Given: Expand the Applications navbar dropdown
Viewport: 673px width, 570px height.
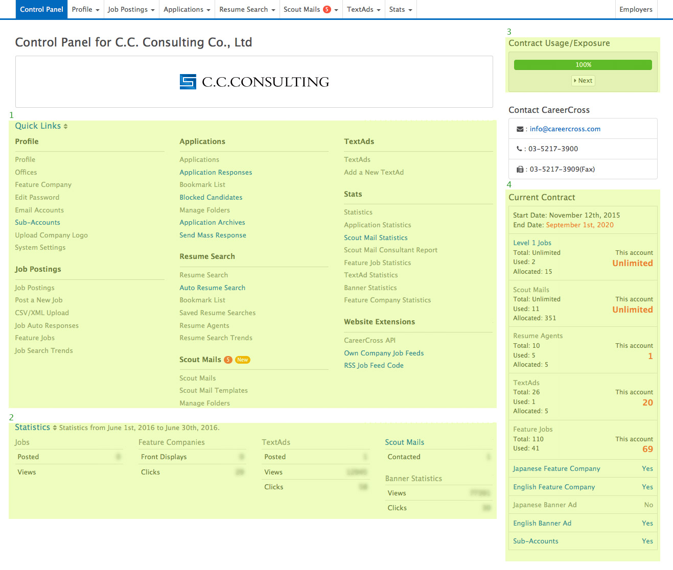Looking at the screenshot, I should pos(187,9).
